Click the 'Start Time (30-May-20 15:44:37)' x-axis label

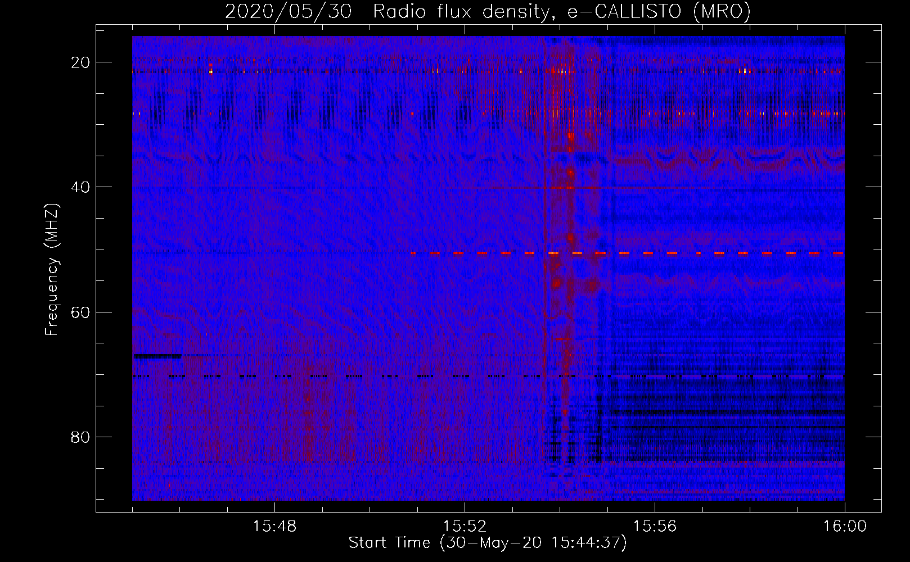pos(487,543)
